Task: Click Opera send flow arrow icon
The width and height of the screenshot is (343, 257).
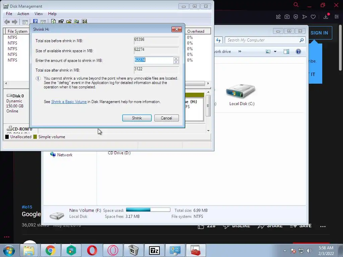Action: point(304,17)
